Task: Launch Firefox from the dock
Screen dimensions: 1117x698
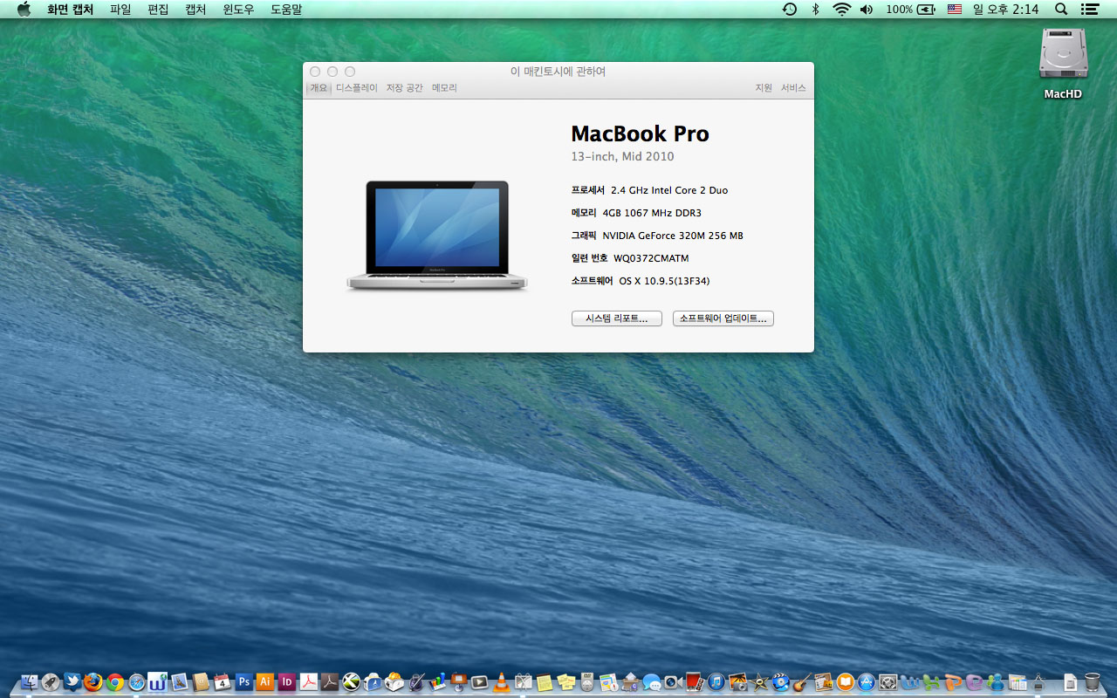Action: (x=93, y=682)
